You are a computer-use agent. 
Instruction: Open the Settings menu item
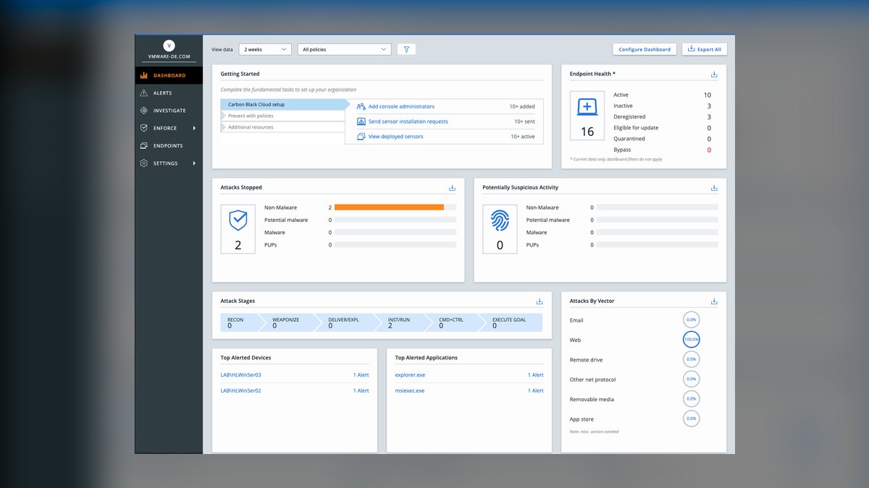coord(169,163)
